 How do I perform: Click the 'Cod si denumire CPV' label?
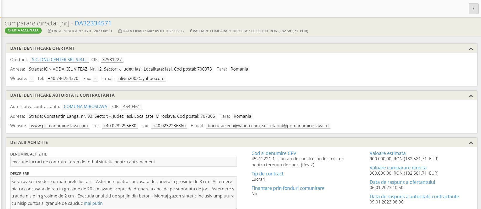pyautogui.click(x=274, y=153)
